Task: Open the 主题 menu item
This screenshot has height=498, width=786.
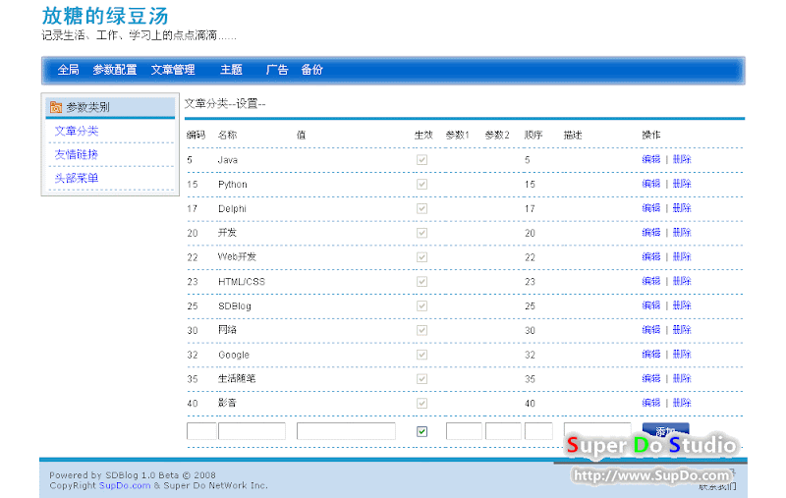Action: tap(232, 70)
